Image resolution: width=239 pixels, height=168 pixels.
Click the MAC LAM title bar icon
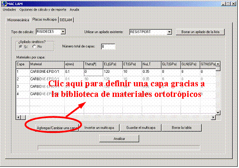[x=4, y=4]
